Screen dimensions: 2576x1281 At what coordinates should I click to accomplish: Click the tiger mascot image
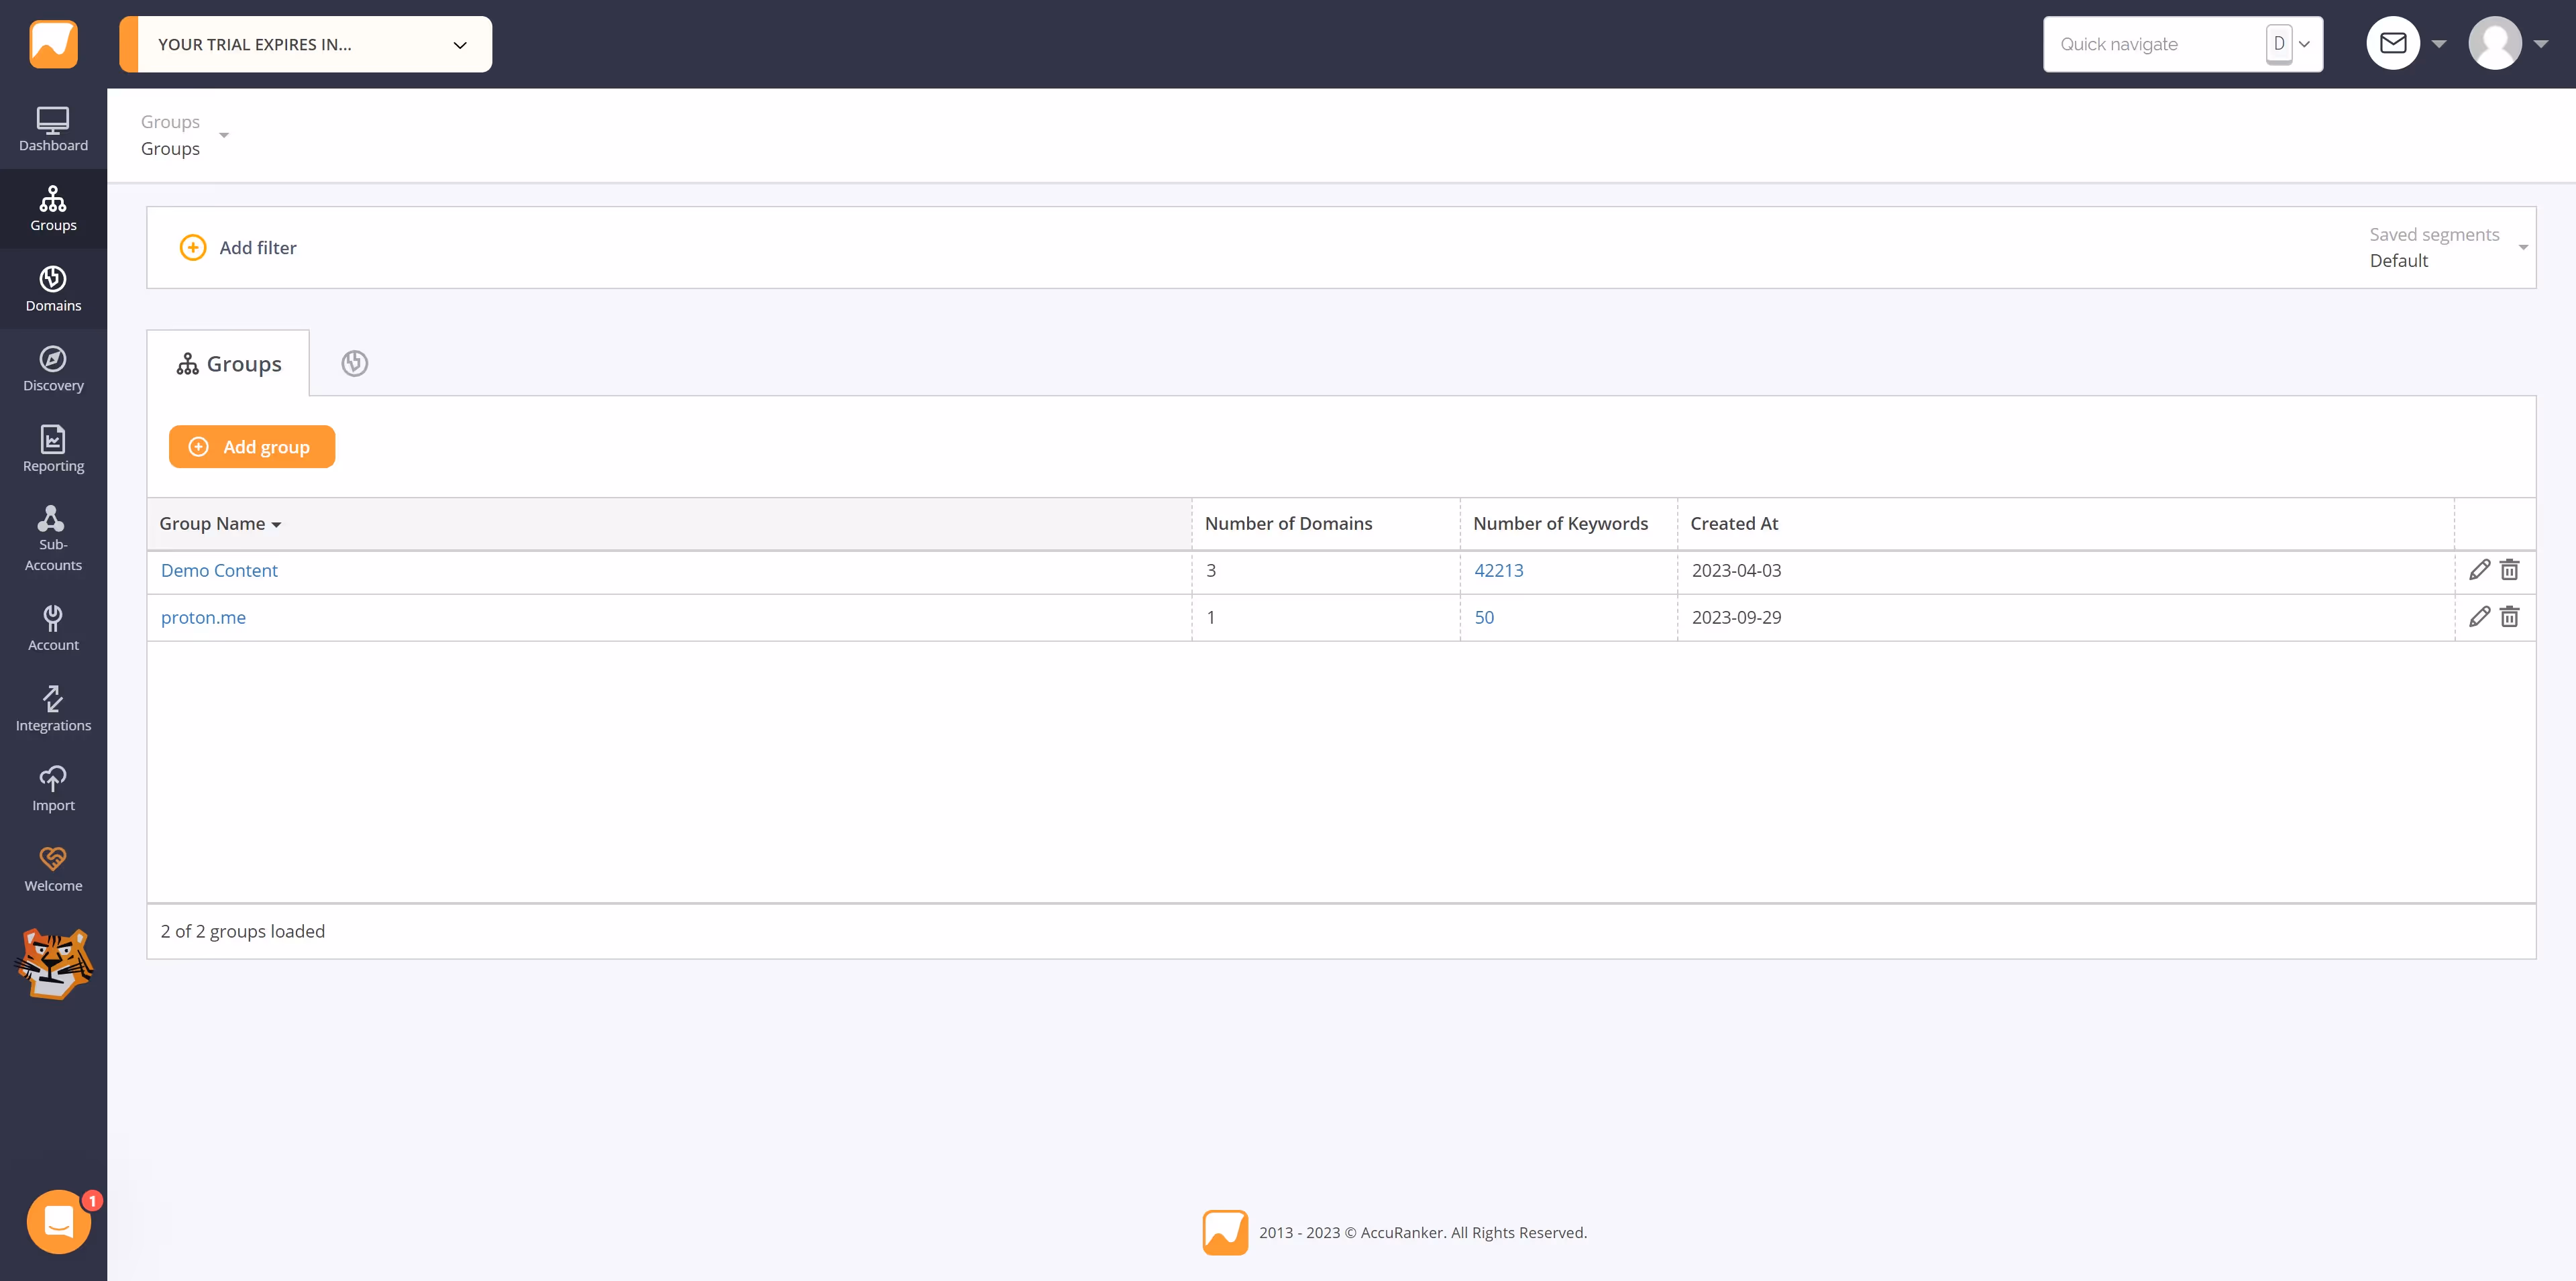click(x=54, y=963)
